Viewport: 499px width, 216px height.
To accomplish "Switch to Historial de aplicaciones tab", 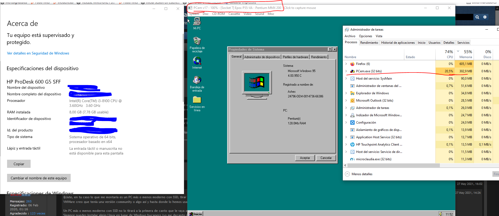I will pos(398,43).
